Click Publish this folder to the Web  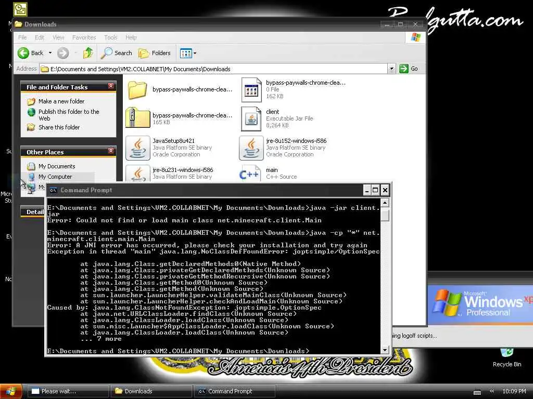[x=69, y=115]
